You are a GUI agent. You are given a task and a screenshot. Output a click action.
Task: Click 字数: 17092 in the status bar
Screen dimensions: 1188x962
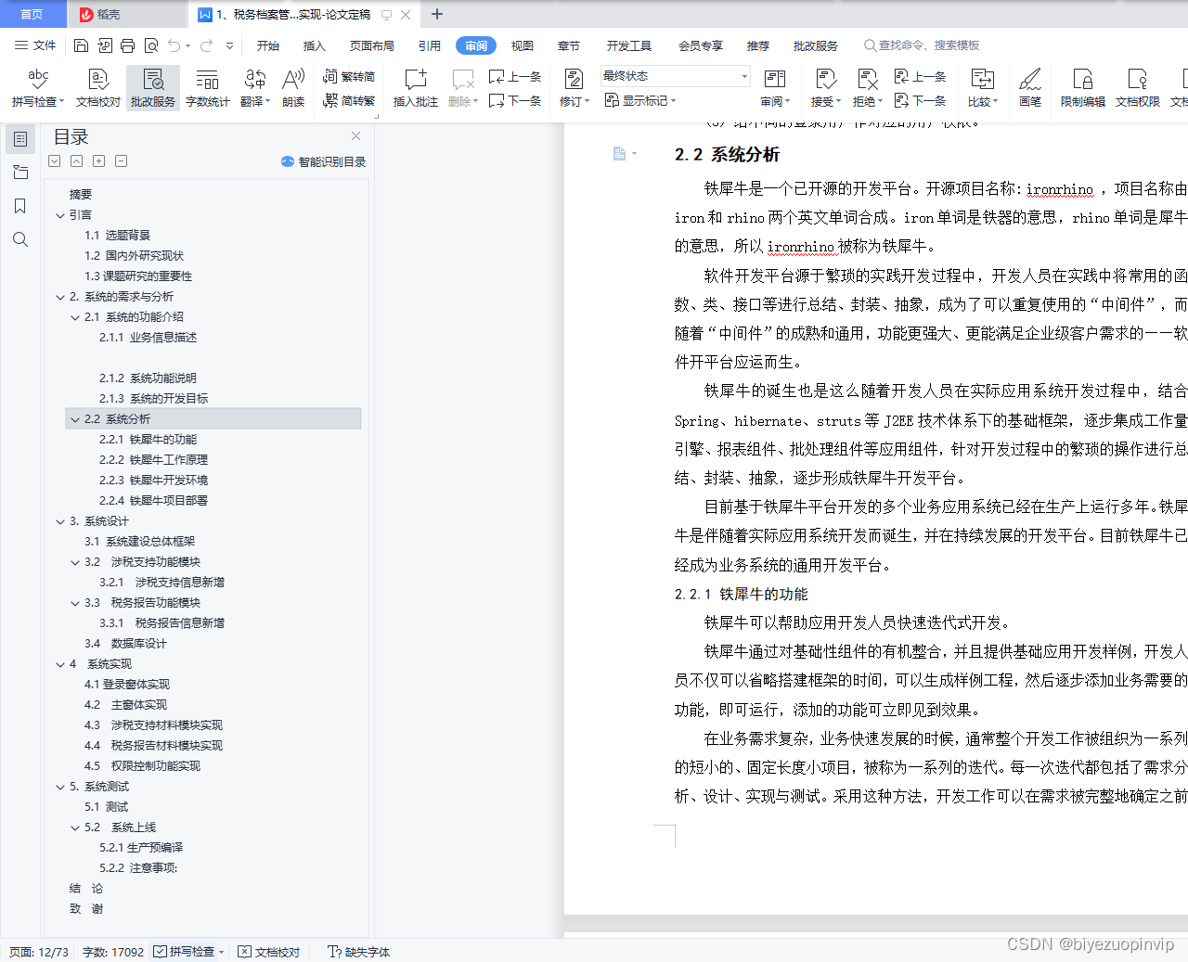(113, 952)
